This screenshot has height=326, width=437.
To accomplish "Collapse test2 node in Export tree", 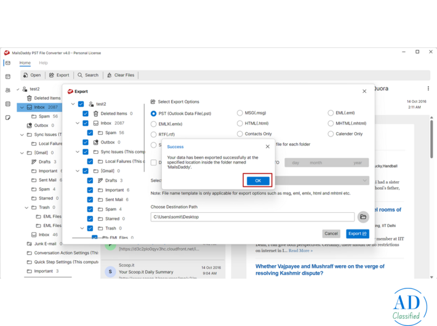I will [x=73, y=104].
